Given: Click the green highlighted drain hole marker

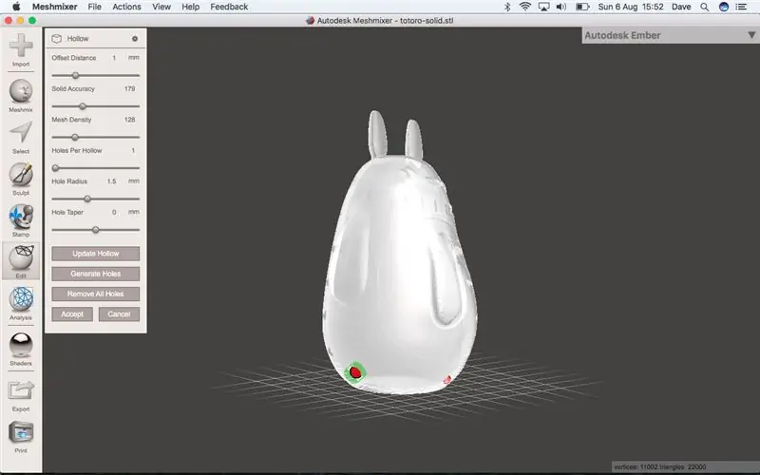Looking at the screenshot, I should tap(355, 372).
